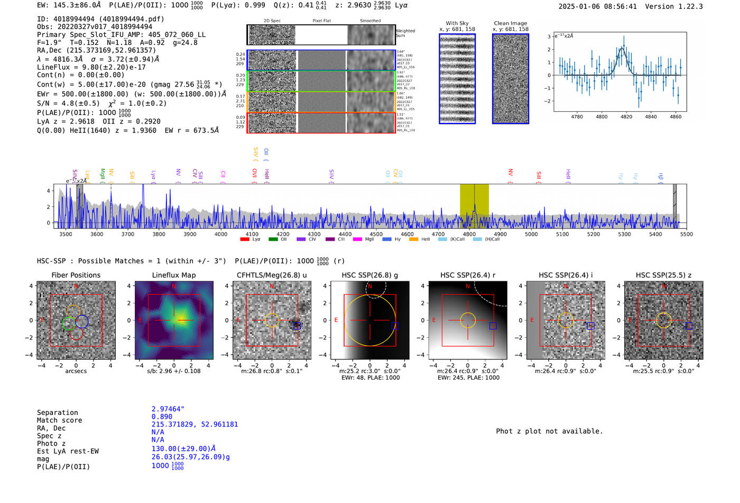Open the HSC SSP(26.8) g image
This screenshot has height=503, width=740.
click(370, 320)
